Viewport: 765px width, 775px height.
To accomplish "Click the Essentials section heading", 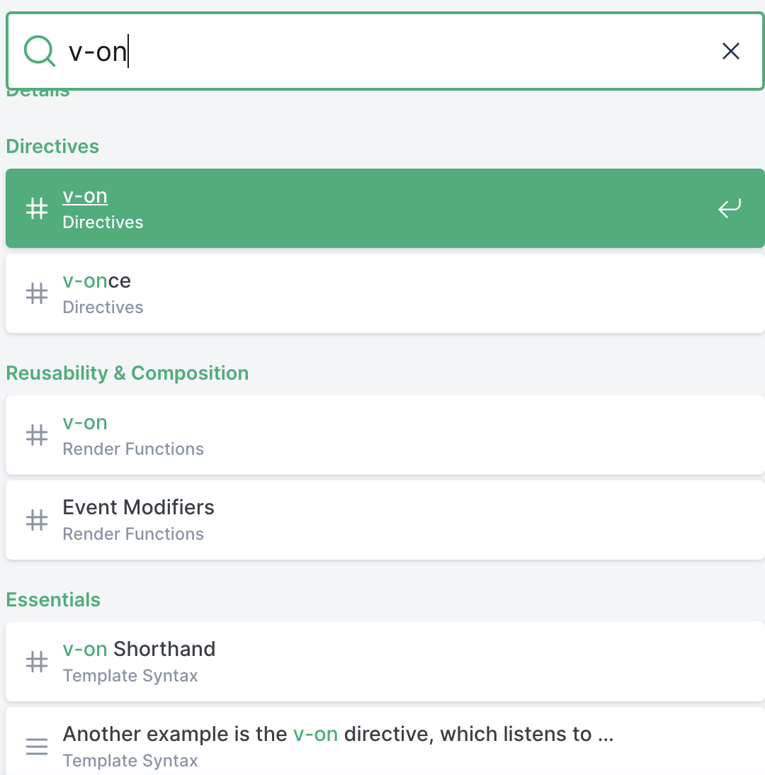I will click(x=52, y=599).
